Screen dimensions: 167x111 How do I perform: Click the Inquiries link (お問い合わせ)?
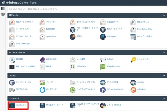coord(82,66)
